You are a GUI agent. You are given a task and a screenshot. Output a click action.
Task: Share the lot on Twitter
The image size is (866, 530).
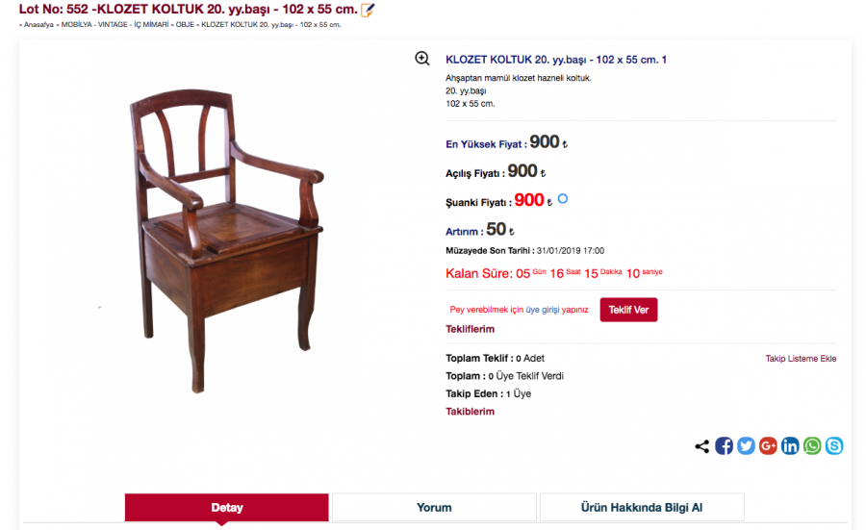pyautogui.click(x=746, y=445)
